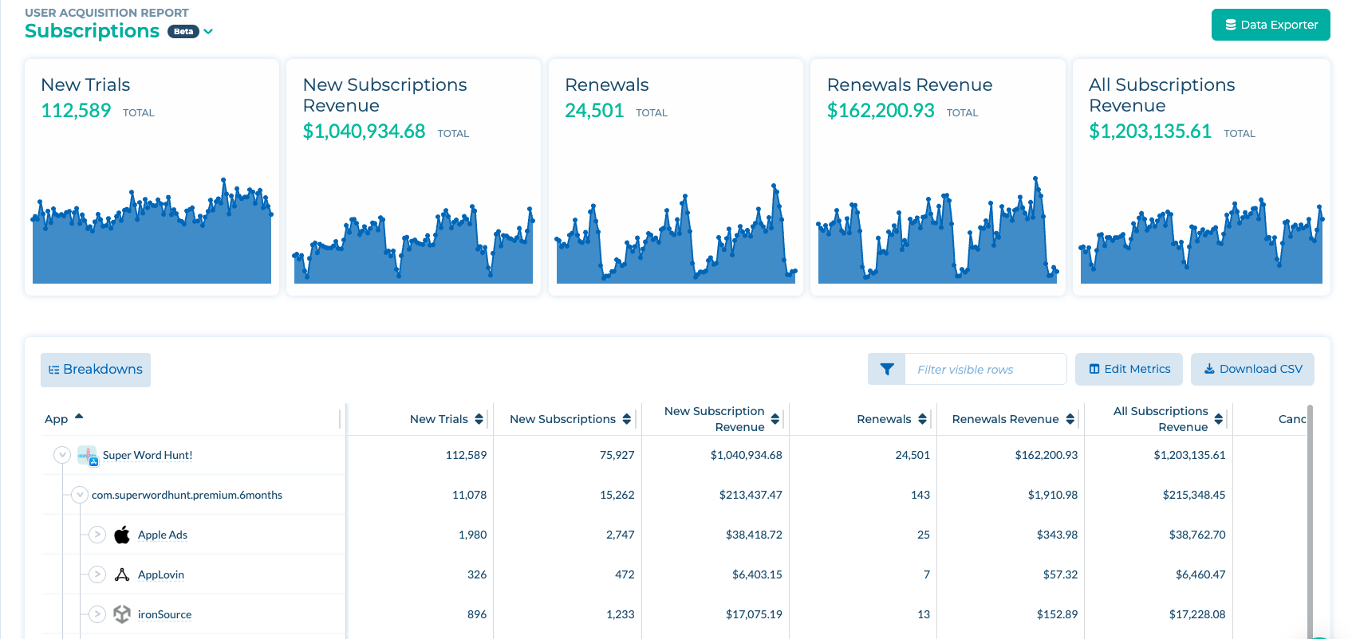
Task: Expand the Apple Ads row
Action: 97,535
